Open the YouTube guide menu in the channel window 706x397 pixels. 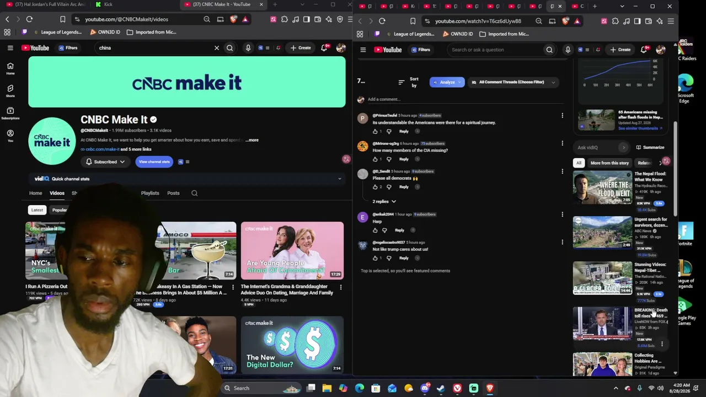coord(10,48)
